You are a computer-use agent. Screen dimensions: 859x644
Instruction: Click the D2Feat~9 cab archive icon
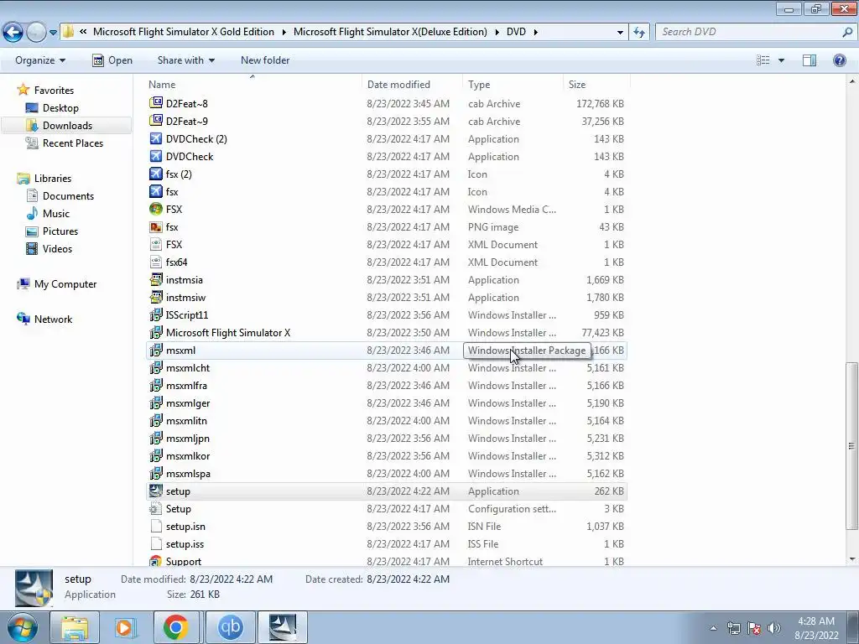(156, 121)
